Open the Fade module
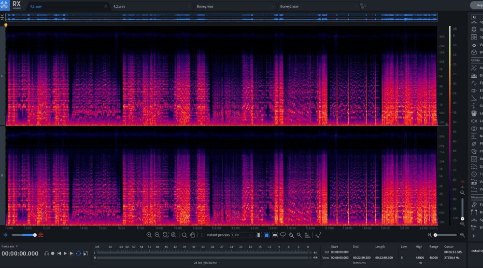This screenshot has height=268, width=483. pos(477,98)
